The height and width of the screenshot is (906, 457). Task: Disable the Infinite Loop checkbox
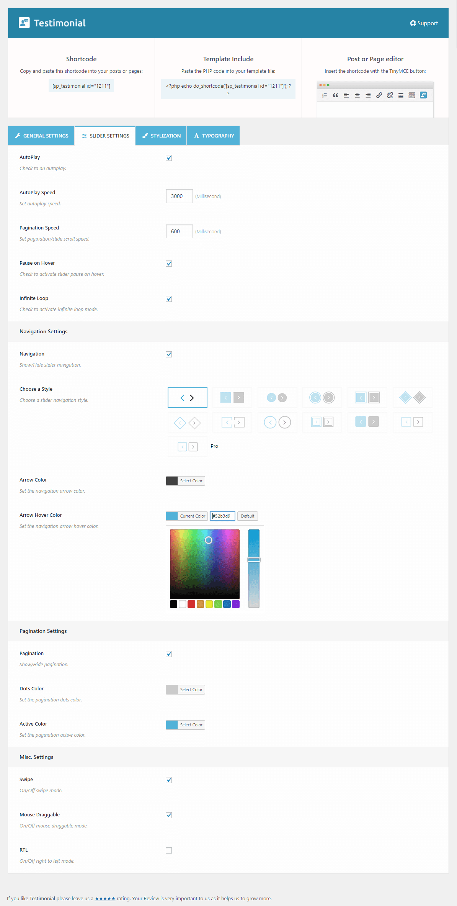click(169, 299)
